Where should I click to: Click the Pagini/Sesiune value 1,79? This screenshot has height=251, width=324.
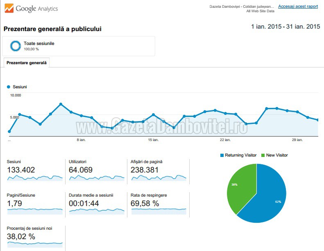coord(14,204)
